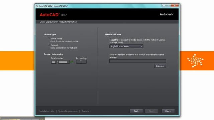Image resolution: width=214 pixels, height=120 pixels.
Task: Select the Stand-Alone license radio button
Action: (x=49, y=39)
